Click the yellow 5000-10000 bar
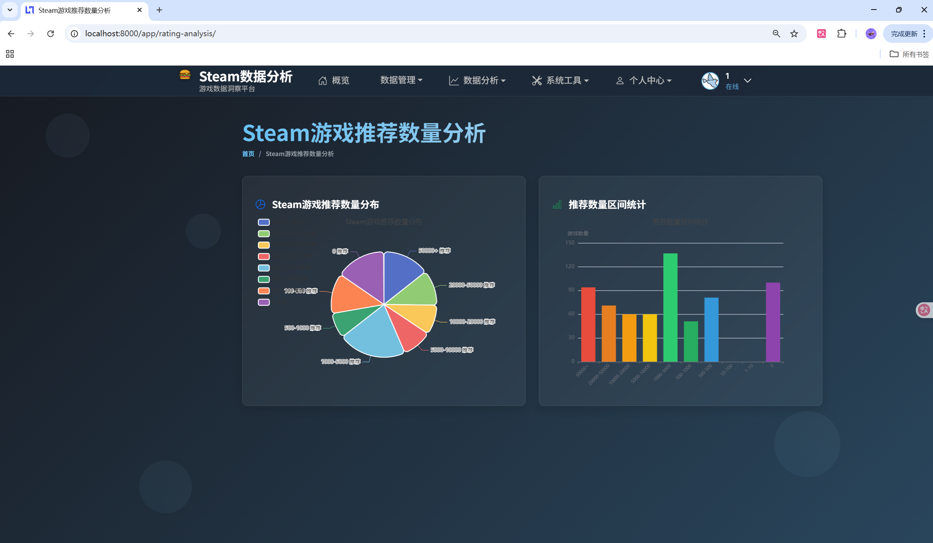Image resolution: width=933 pixels, height=543 pixels. pos(650,338)
